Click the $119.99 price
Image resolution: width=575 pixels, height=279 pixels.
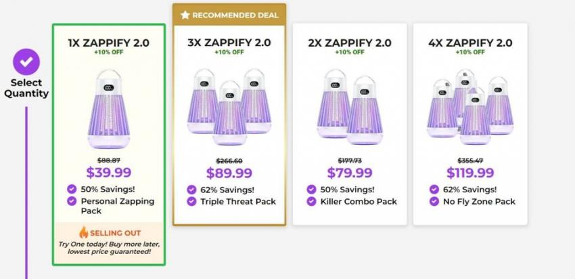click(469, 173)
